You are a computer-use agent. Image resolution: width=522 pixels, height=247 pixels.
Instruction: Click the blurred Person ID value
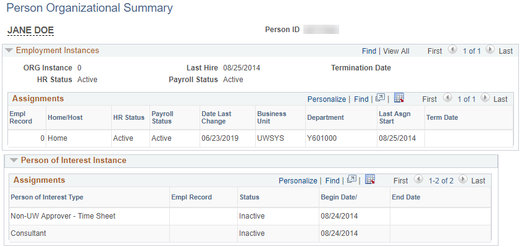(321, 30)
